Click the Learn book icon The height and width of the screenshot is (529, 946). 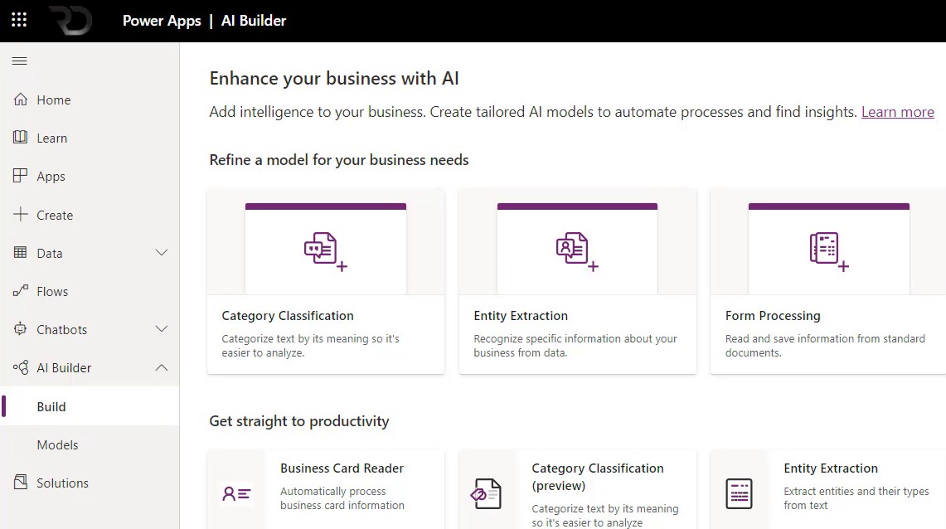(x=21, y=138)
